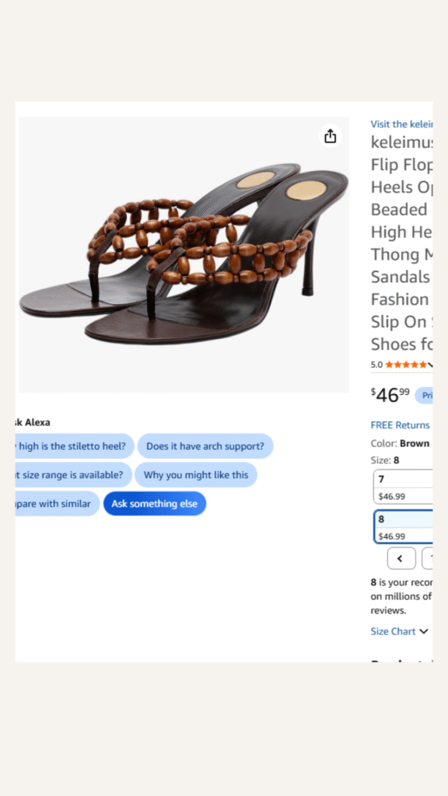Visit the keleimusi store link
This screenshot has width=448, height=796.
click(402, 124)
